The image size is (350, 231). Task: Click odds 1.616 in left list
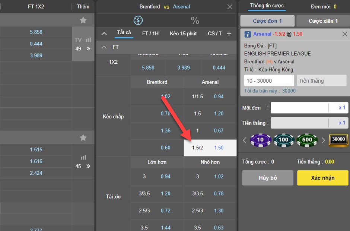click(36, 161)
